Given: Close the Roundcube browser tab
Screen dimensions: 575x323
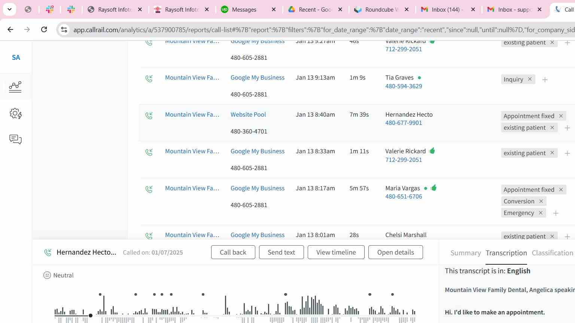Looking at the screenshot, I should (407, 10).
